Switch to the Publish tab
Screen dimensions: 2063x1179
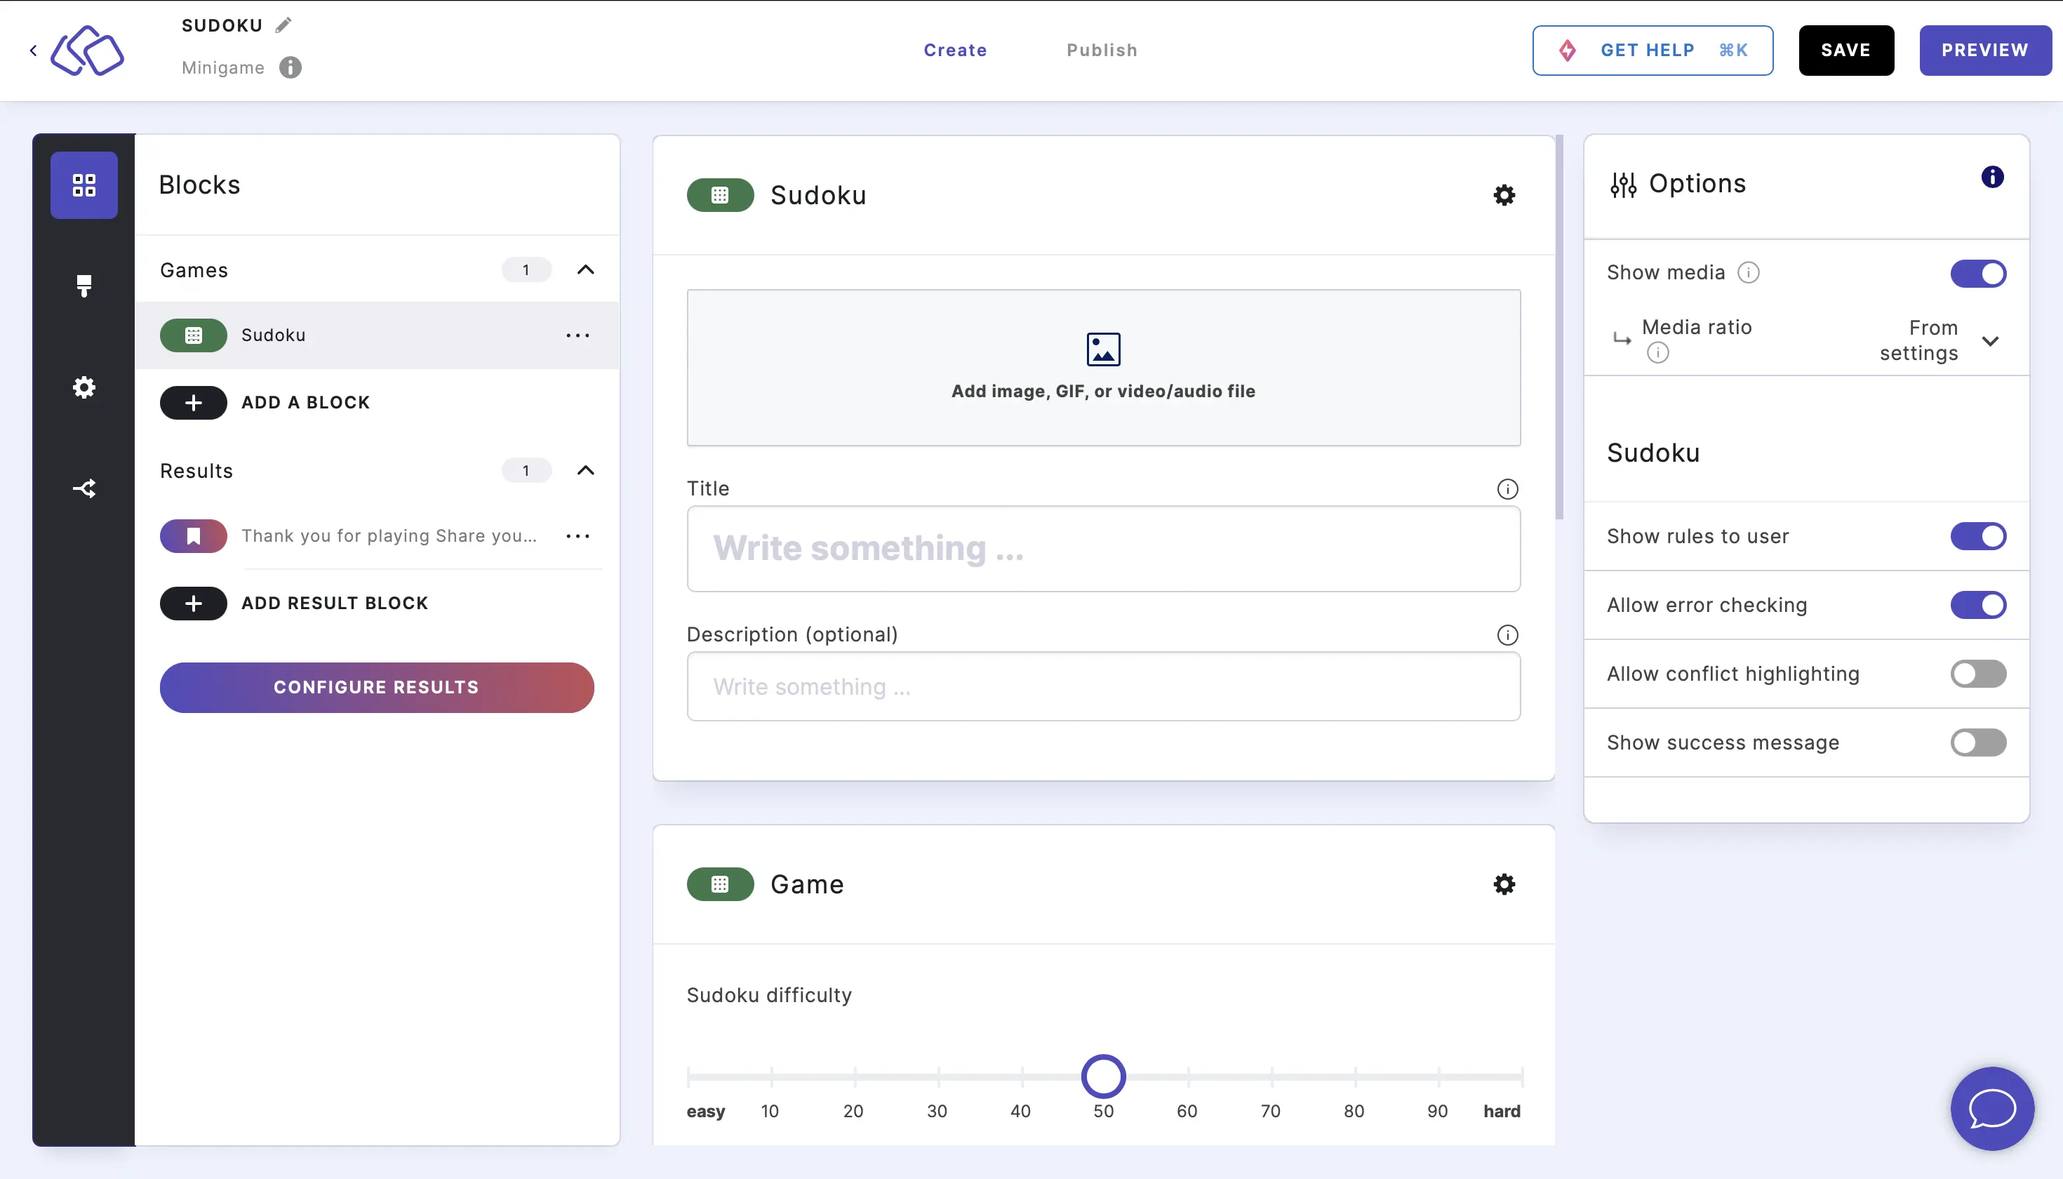[1101, 51]
